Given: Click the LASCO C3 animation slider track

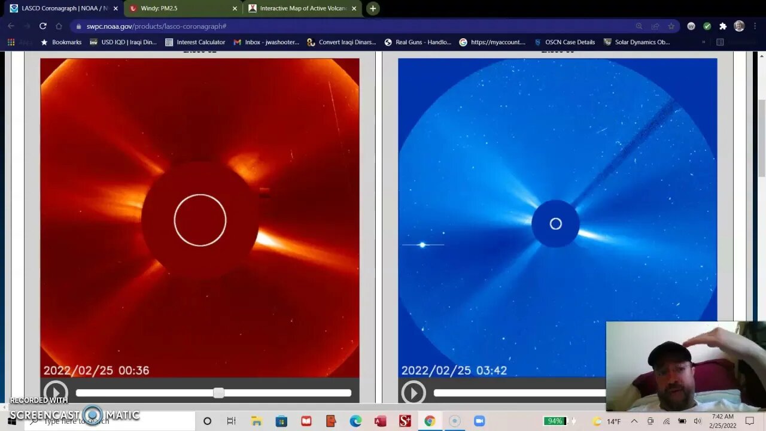Looking at the screenshot, I should pyautogui.click(x=519, y=393).
